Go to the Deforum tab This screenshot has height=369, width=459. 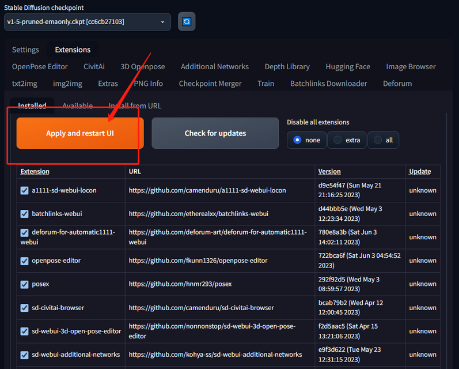pos(397,84)
